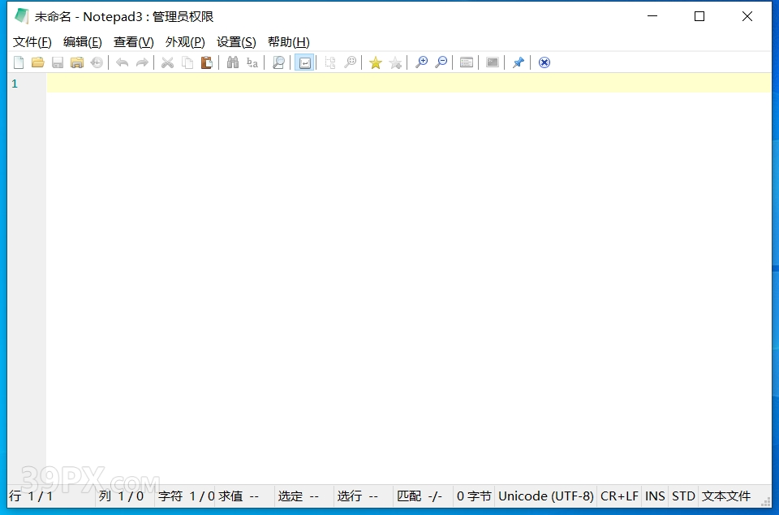
Task: Toggle INS insert mode in status bar
Action: pyautogui.click(x=655, y=496)
